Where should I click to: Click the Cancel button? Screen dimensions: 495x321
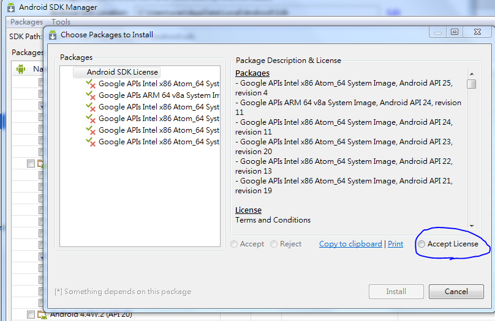[456, 292]
